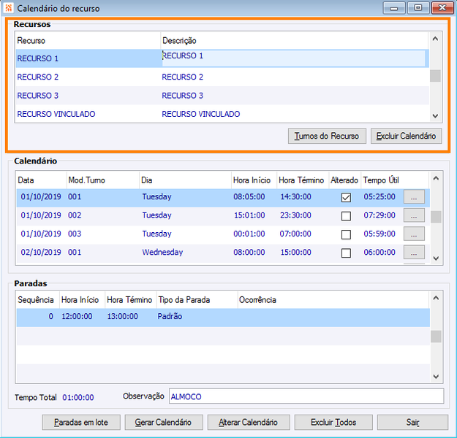The height and width of the screenshot is (438, 457).
Task: Open details button for 01/10/2019 turno 003
Action: [x=414, y=234]
